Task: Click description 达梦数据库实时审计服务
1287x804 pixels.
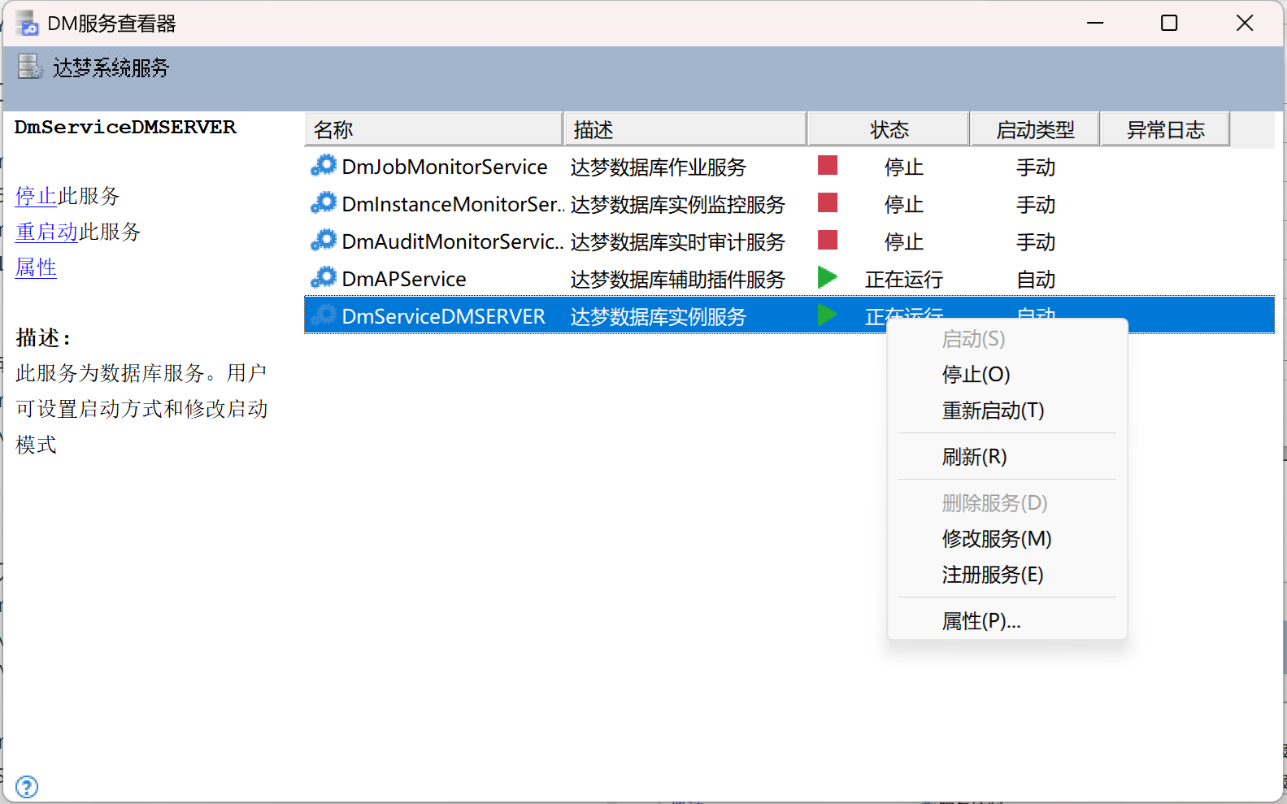Action: click(678, 241)
